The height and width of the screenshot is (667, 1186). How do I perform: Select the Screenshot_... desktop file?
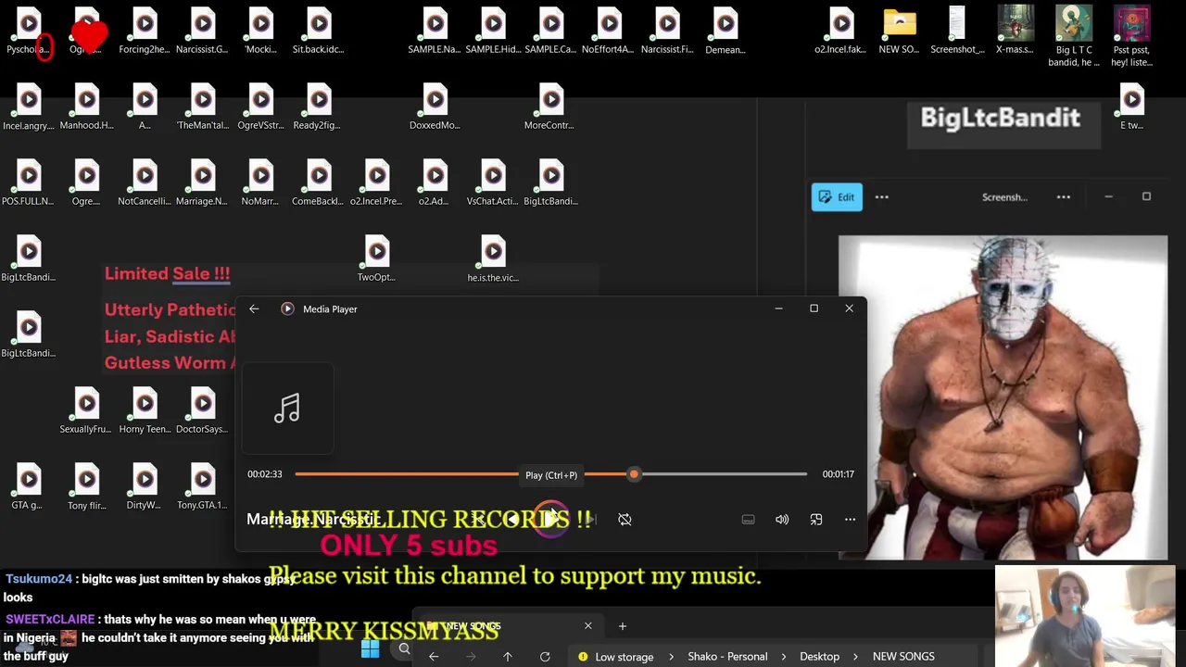[x=957, y=31]
